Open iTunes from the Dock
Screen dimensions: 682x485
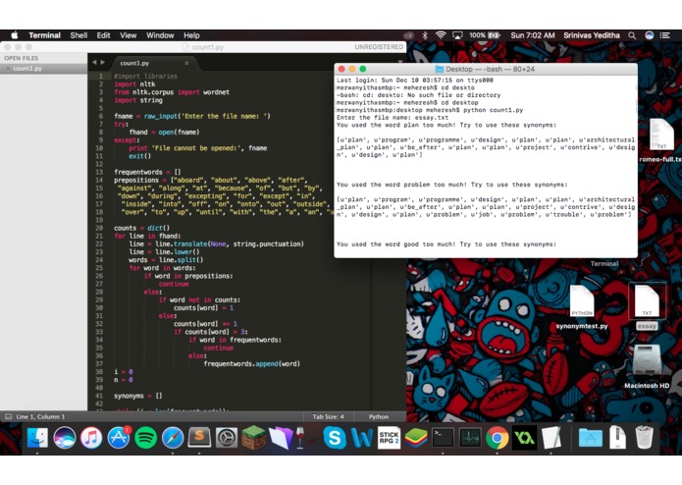coord(91,438)
